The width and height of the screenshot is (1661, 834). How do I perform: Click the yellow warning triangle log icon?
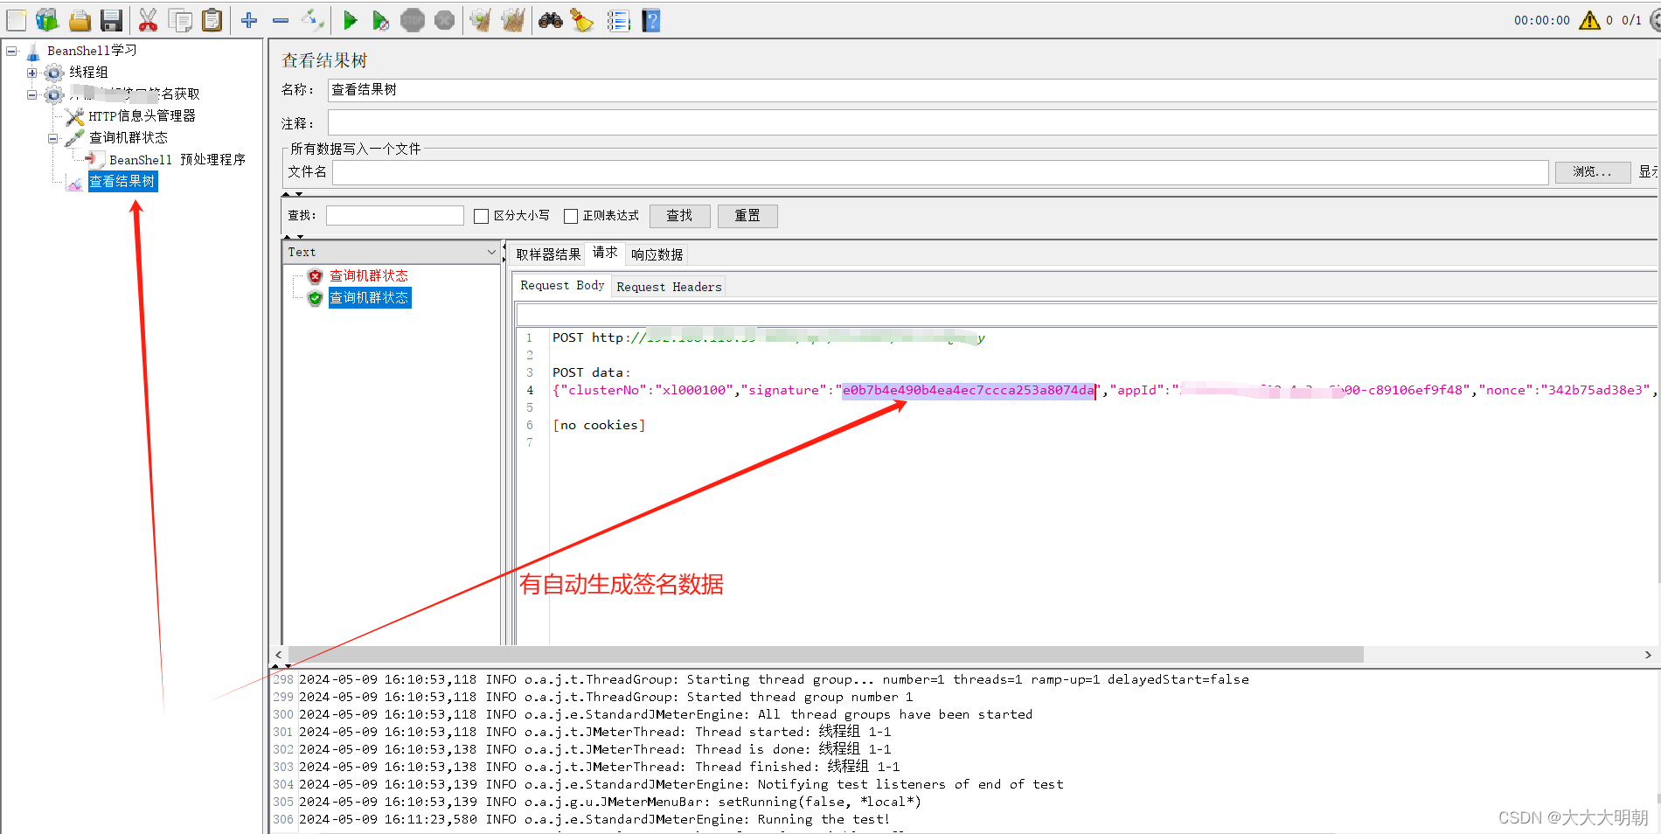click(1589, 20)
